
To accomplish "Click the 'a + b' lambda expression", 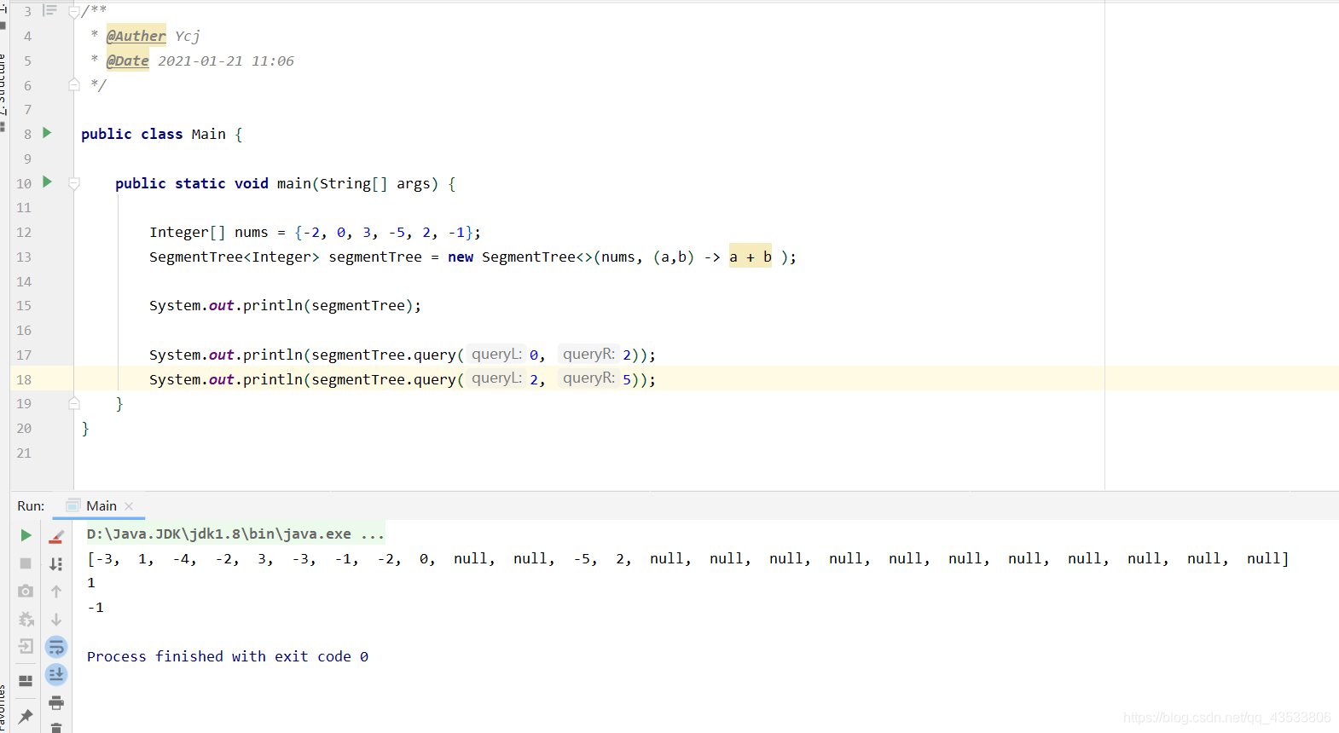I will click(x=751, y=257).
